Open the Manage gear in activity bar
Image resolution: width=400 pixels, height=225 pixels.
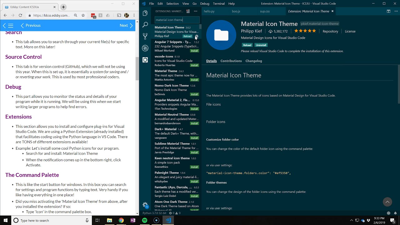145,205
